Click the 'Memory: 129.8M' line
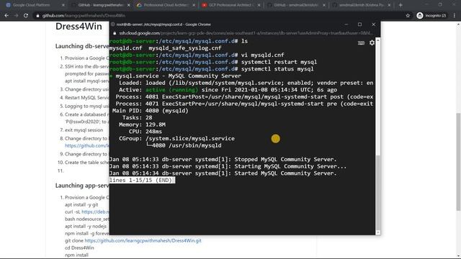The image size is (461, 259). coord(142,124)
